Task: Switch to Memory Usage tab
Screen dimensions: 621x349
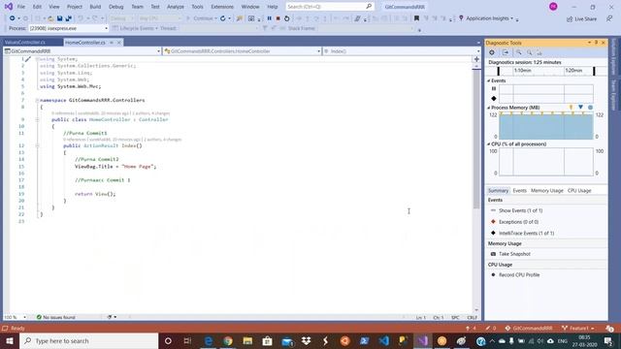Action: (x=546, y=191)
